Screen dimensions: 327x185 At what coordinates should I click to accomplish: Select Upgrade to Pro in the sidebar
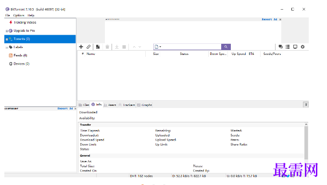click(x=24, y=31)
